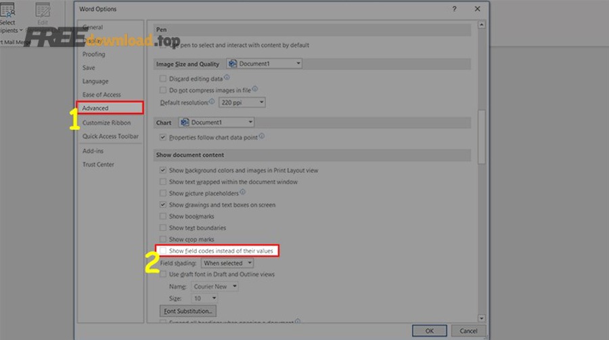
Task: Enable Use draft font in Draft and Outline views
Action: [162, 274]
